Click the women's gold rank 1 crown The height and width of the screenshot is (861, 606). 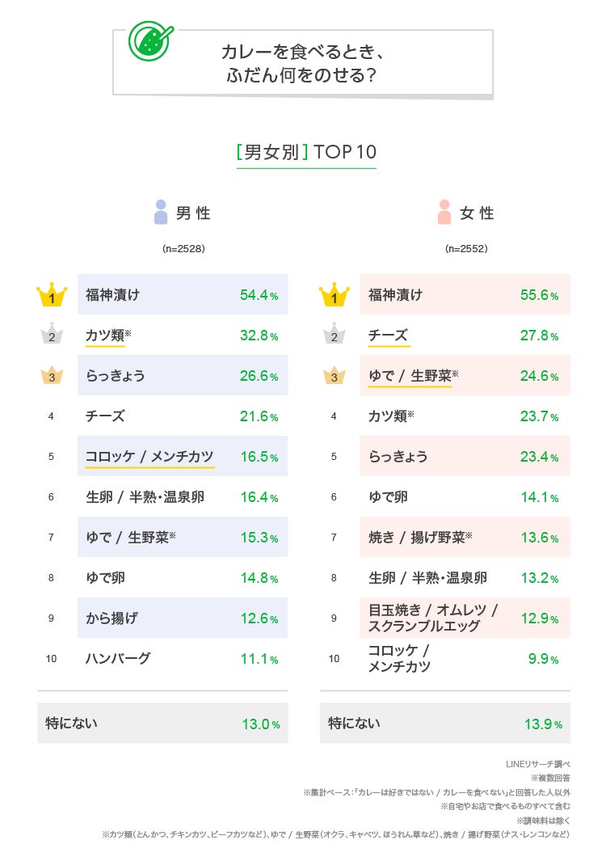pyautogui.click(x=334, y=295)
